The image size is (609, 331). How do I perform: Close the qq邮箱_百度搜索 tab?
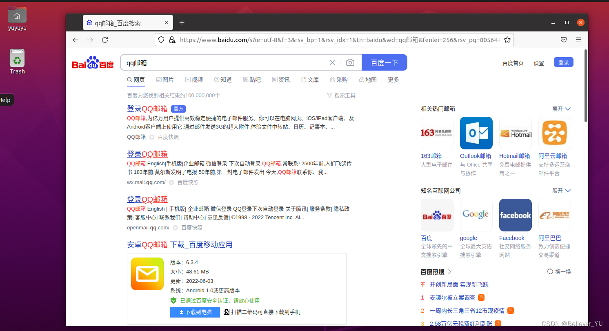[166, 23]
